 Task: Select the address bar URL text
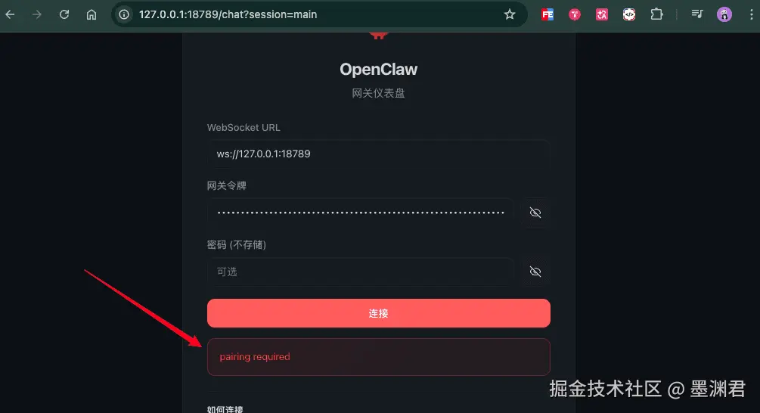click(x=228, y=14)
